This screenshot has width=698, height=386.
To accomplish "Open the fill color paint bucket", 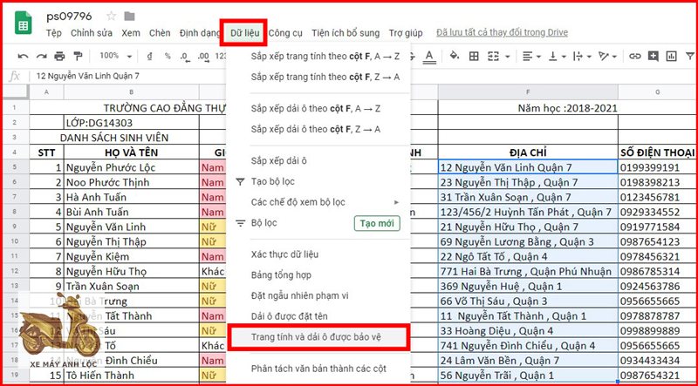I will [x=454, y=56].
